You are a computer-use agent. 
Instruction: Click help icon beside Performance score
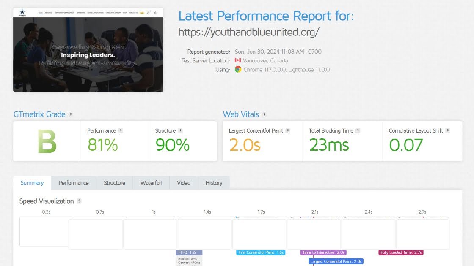(121, 131)
